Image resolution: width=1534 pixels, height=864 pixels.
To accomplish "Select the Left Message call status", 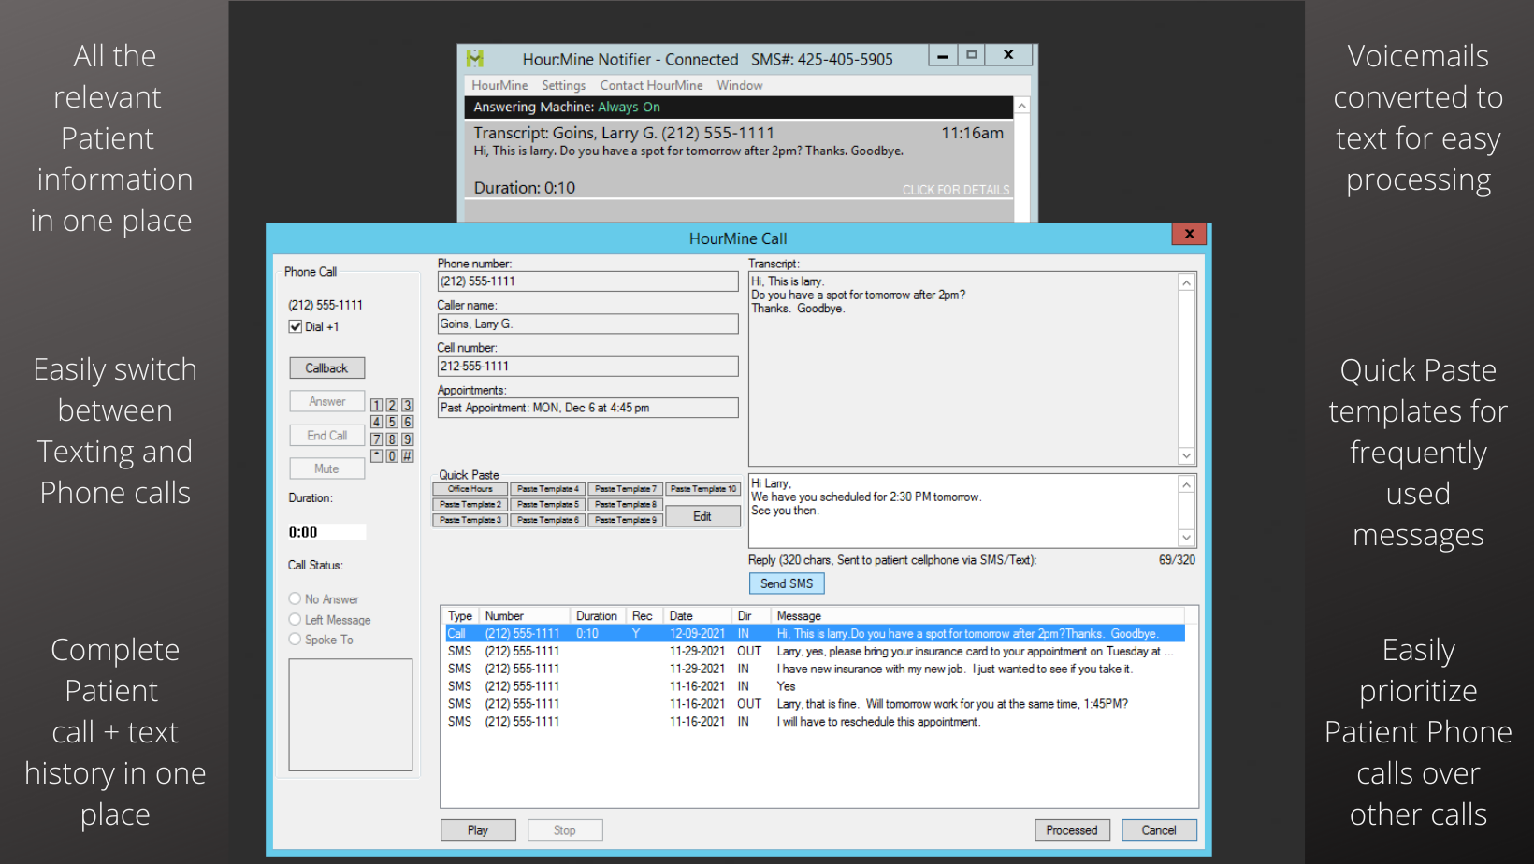I will tap(295, 619).
